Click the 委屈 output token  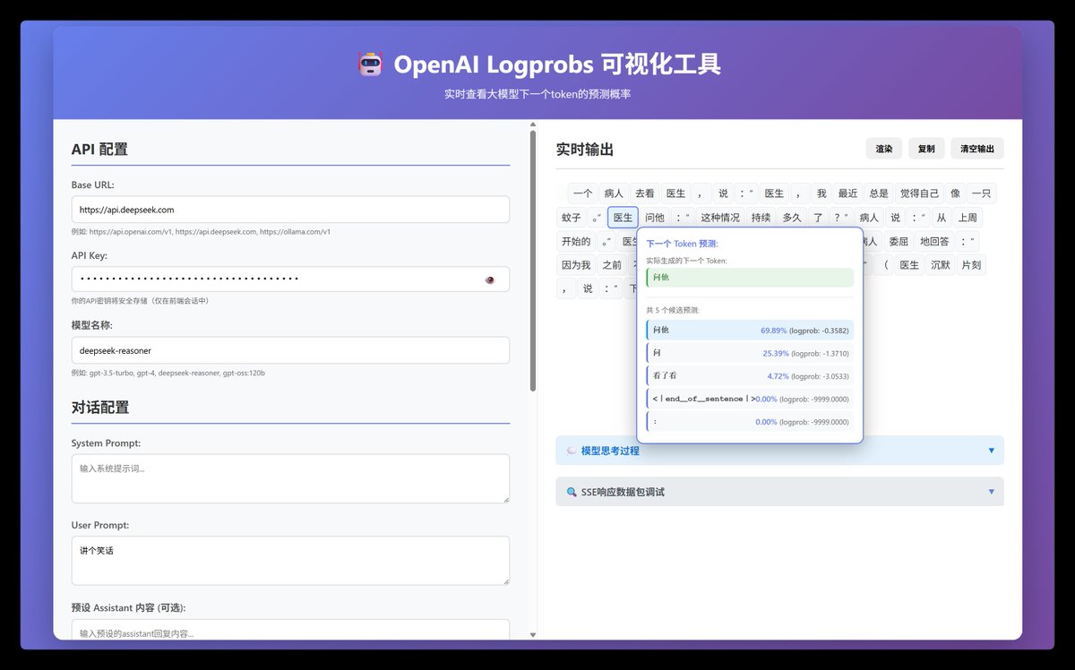(x=899, y=241)
